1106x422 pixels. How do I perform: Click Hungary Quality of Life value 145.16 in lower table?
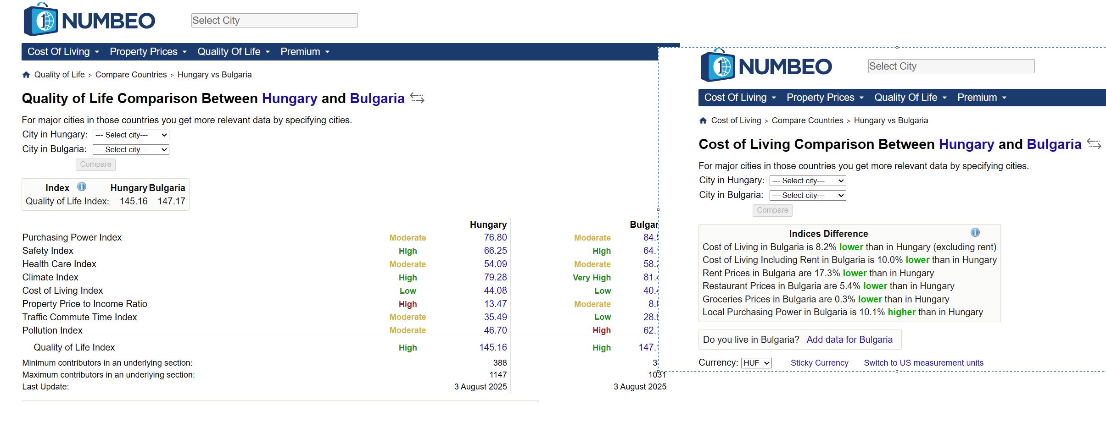[493, 347]
